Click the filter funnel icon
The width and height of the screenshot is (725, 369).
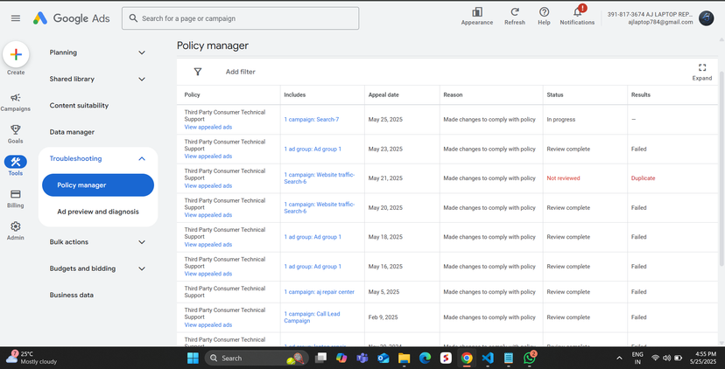198,72
